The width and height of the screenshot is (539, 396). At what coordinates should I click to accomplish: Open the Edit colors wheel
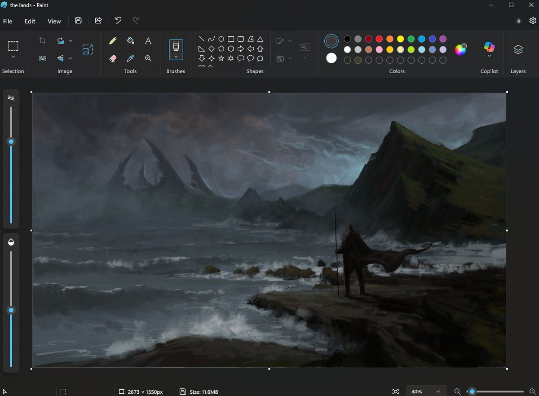[460, 49]
